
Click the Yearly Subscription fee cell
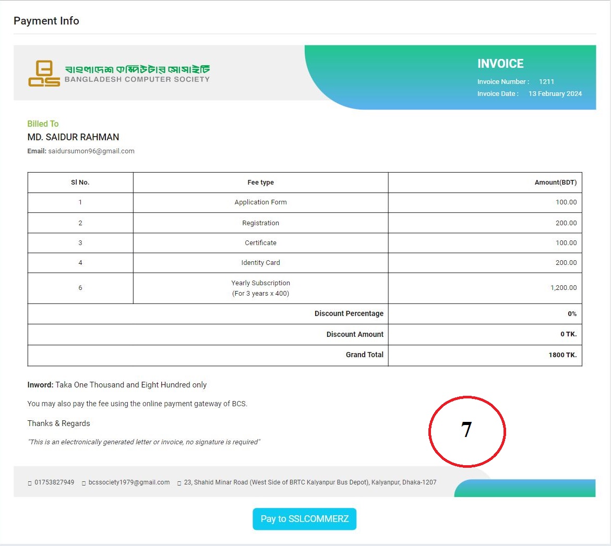[260, 288]
